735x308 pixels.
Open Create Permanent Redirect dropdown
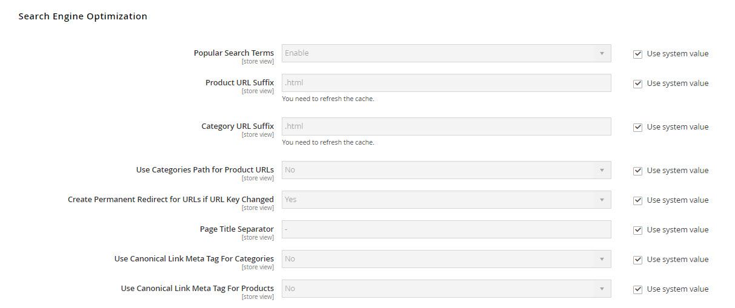[x=446, y=200]
